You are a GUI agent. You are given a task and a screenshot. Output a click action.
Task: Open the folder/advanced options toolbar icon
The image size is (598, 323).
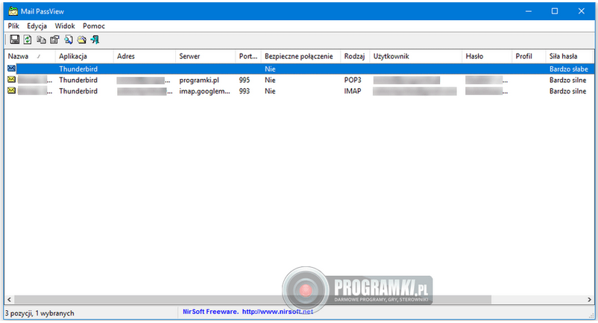pyautogui.click(x=81, y=40)
